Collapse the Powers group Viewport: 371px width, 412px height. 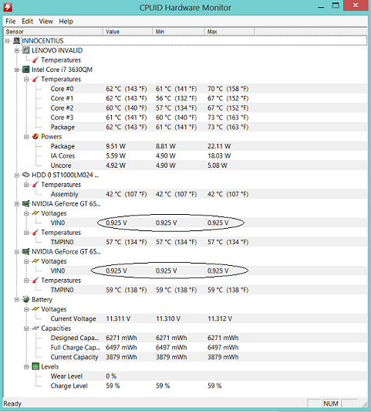pos(26,137)
